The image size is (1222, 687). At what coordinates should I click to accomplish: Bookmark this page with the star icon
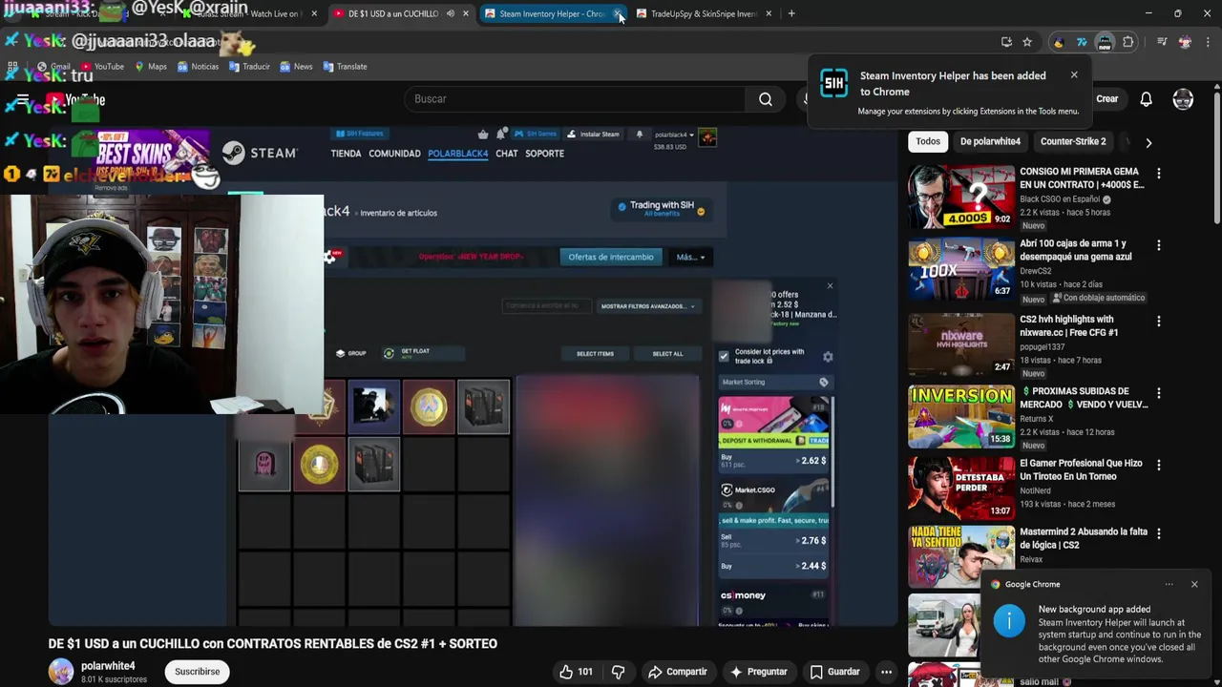1027,42
